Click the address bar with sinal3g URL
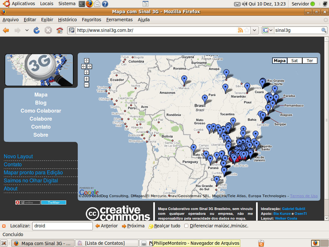 [156, 30]
